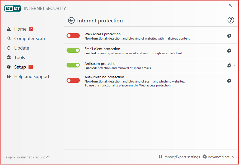Select Setup in the sidebar

(20, 67)
